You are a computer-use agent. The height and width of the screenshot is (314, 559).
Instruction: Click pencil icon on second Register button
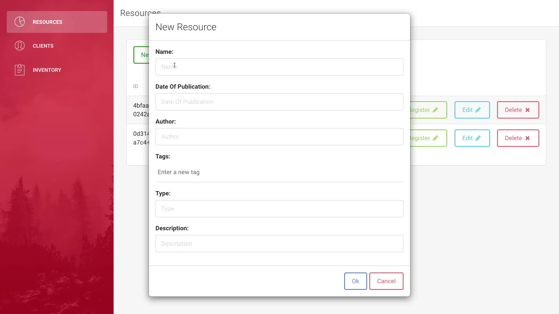[435, 138]
